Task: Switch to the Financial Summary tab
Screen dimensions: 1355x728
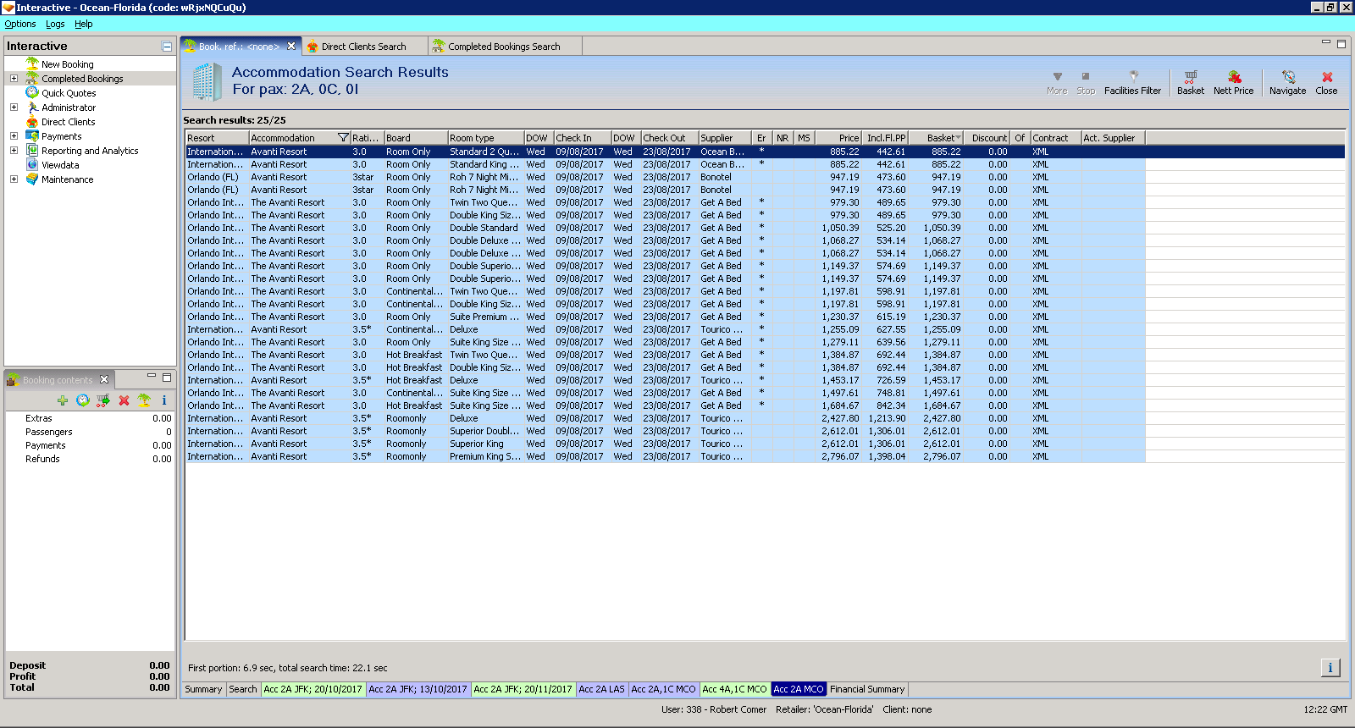Action: point(867,689)
